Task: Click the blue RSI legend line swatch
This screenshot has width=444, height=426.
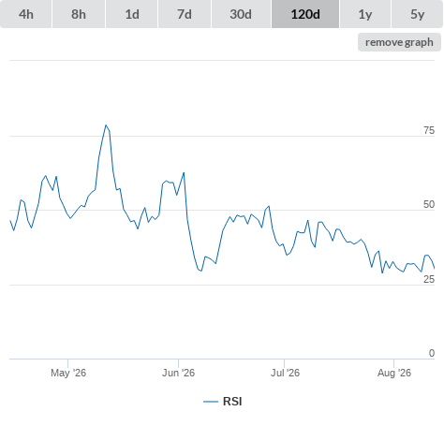Action: tap(211, 402)
